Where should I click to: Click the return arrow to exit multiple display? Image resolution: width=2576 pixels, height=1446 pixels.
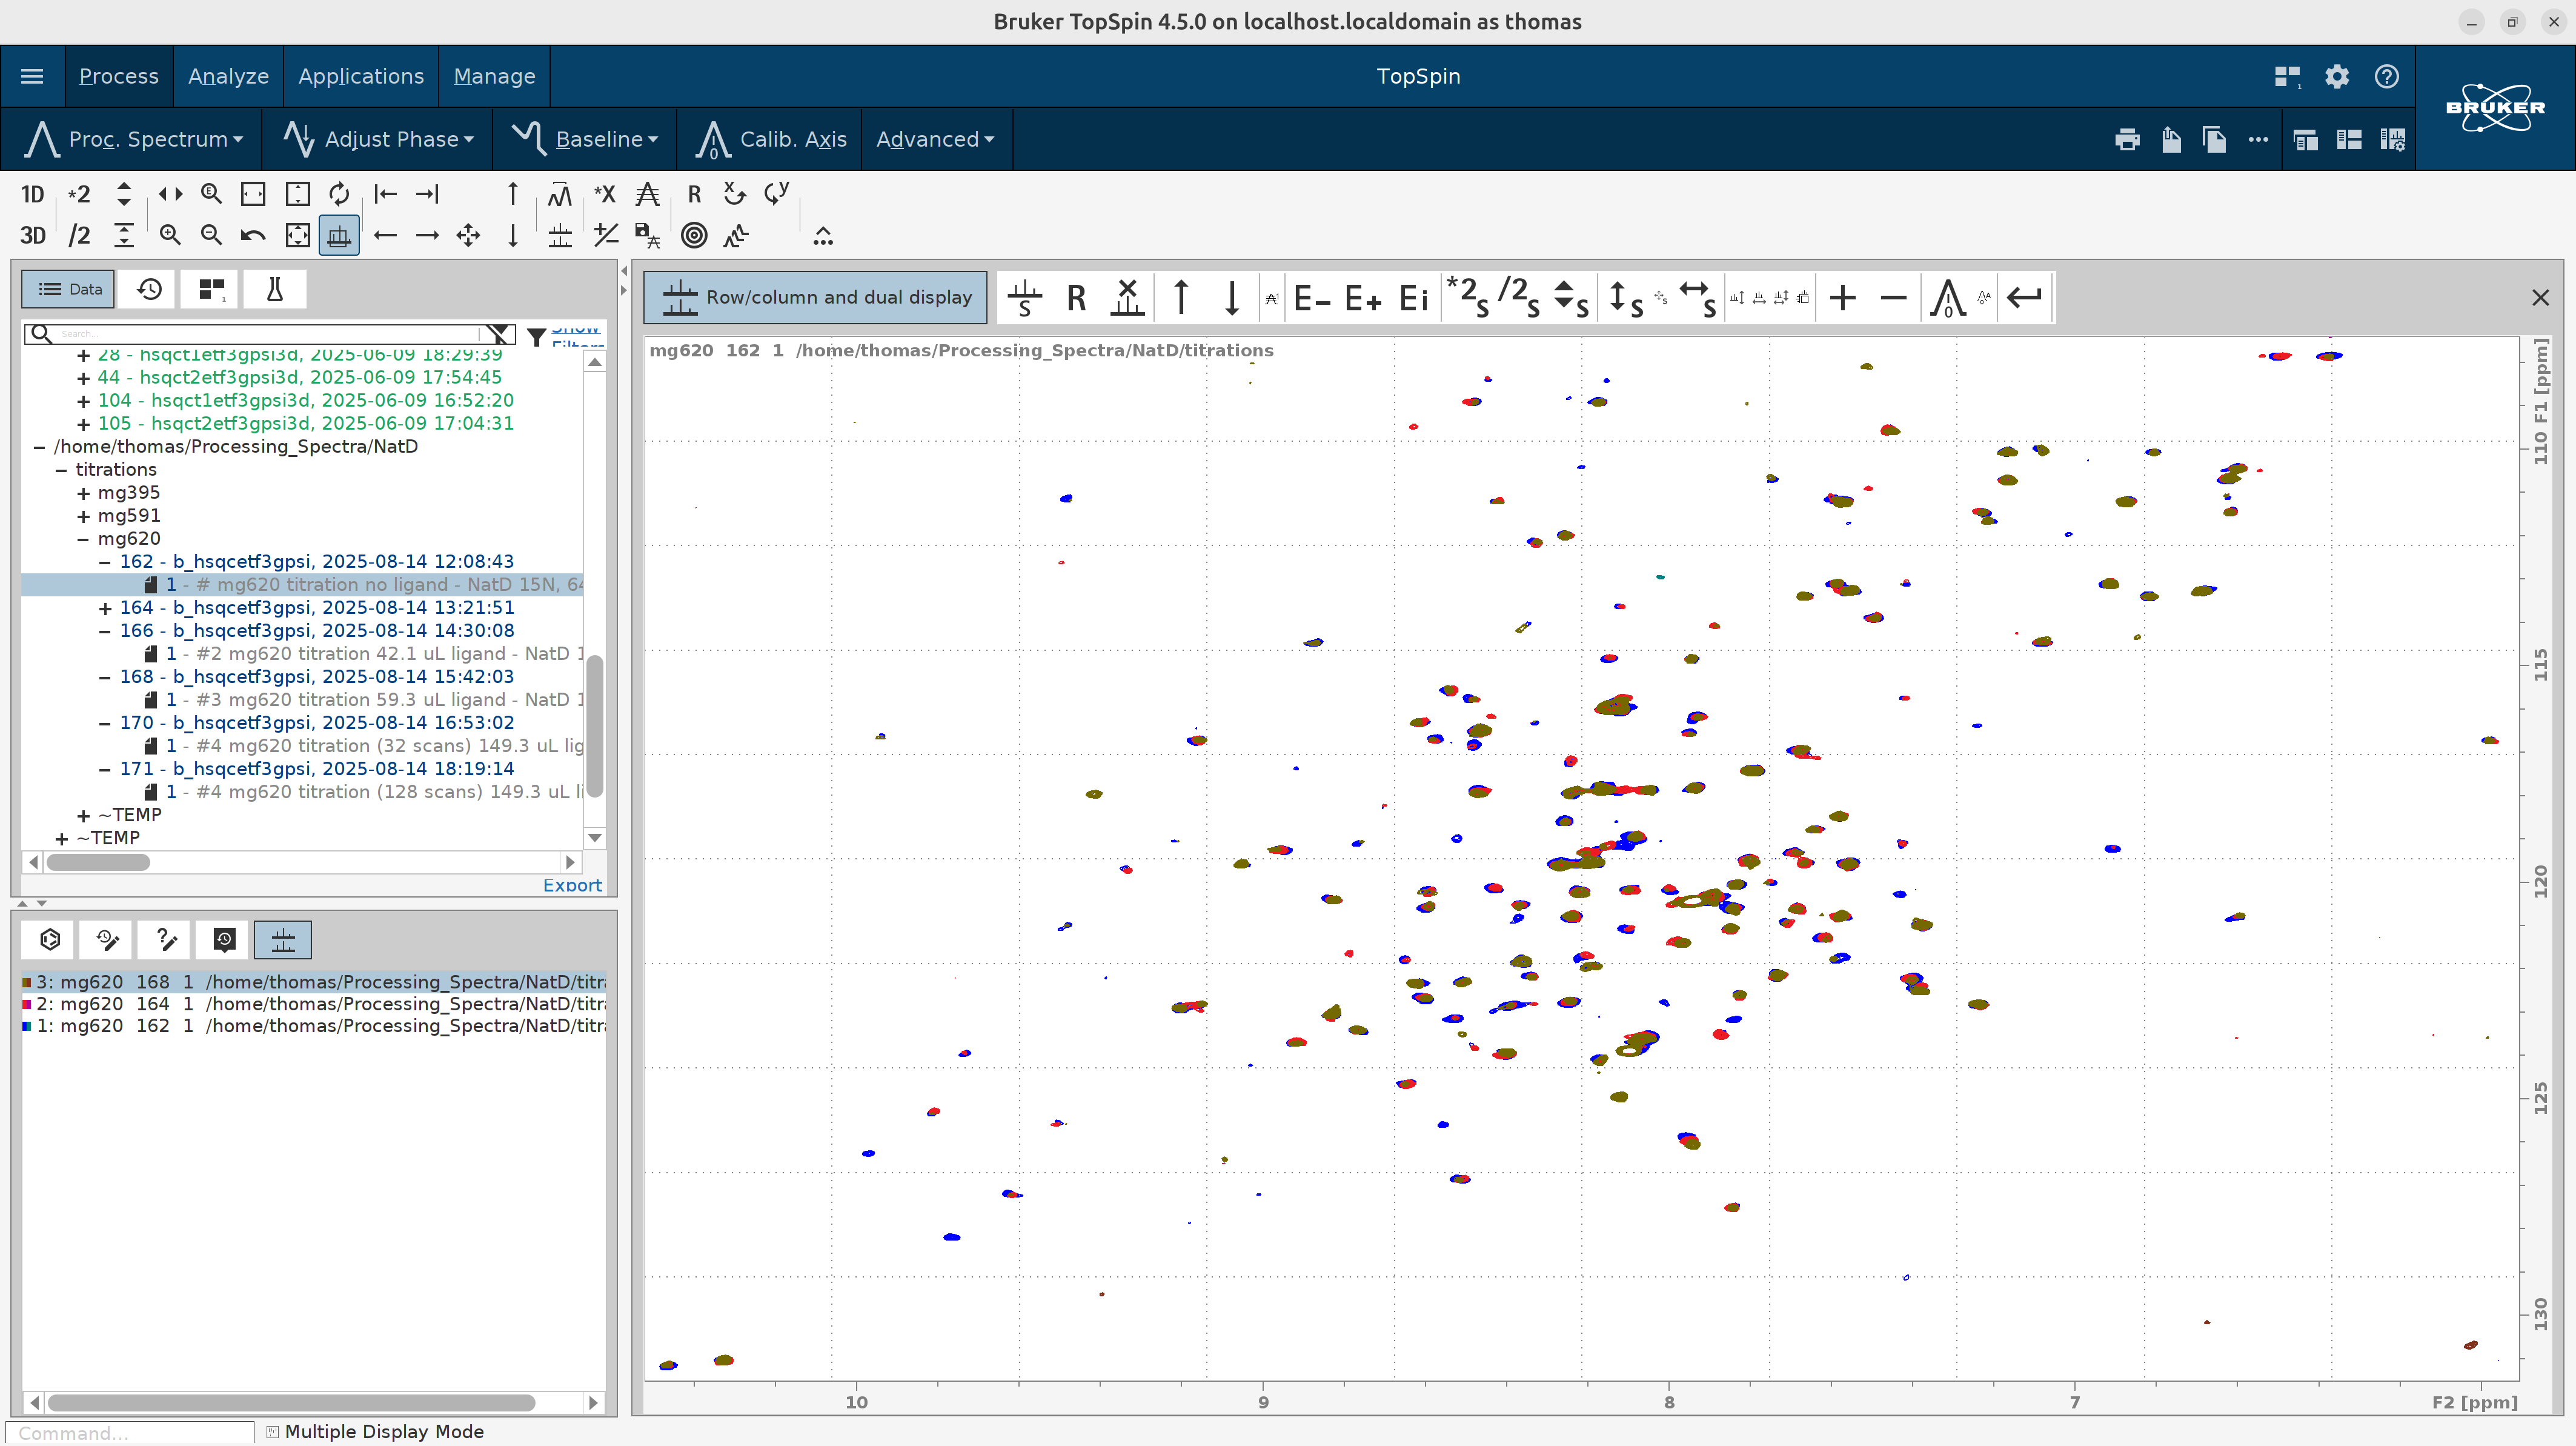2024,297
